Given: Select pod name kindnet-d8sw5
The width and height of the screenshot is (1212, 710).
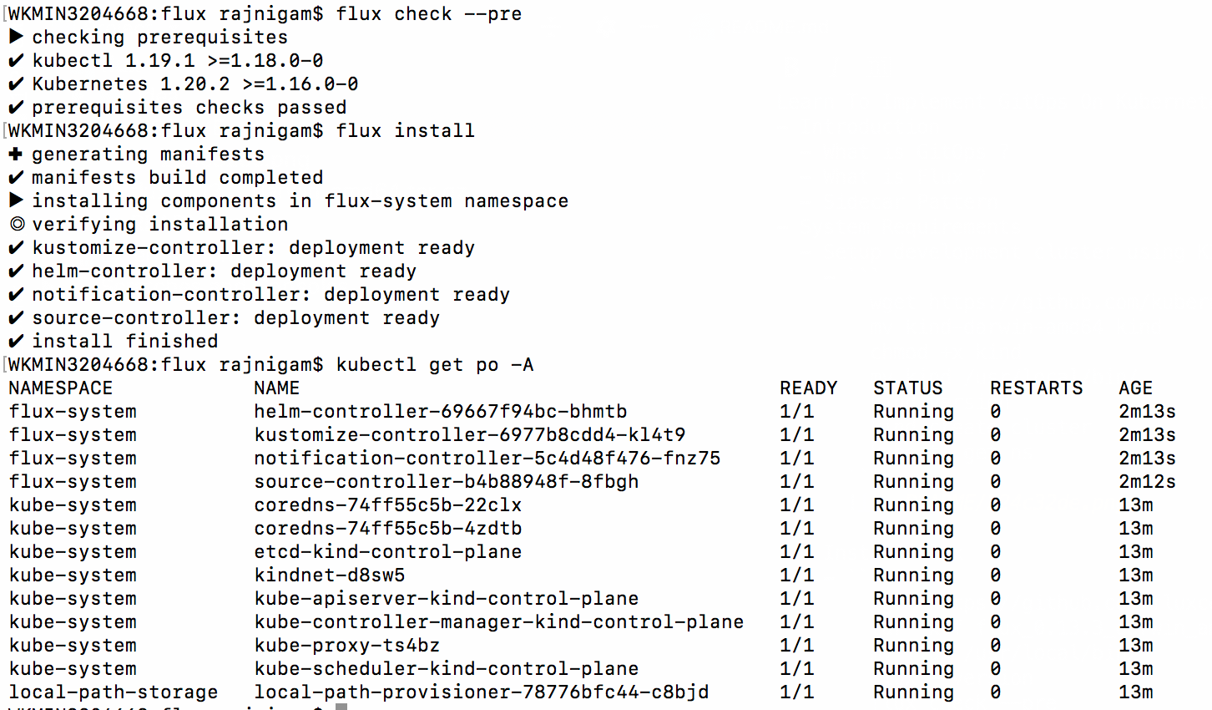Looking at the screenshot, I should pos(330,576).
